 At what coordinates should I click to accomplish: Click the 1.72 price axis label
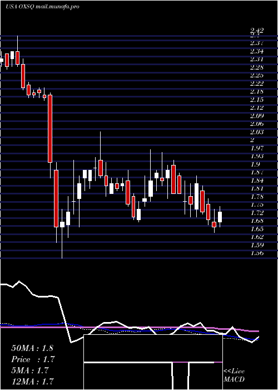[x=257, y=213]
